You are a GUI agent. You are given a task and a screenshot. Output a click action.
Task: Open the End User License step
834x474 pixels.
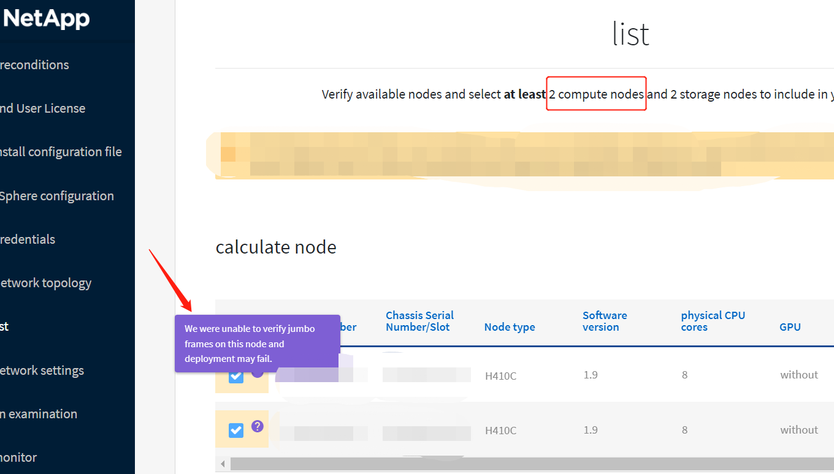(42, 108)
